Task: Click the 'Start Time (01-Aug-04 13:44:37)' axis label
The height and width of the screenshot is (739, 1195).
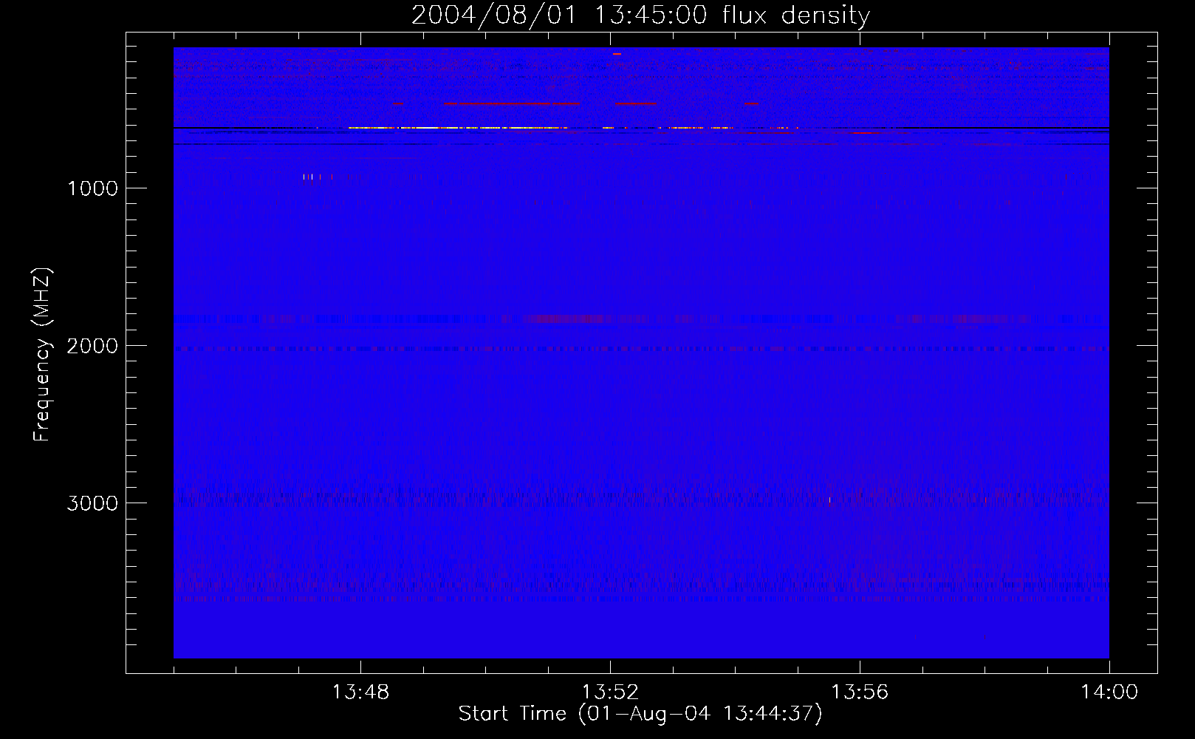Action: 640,714
